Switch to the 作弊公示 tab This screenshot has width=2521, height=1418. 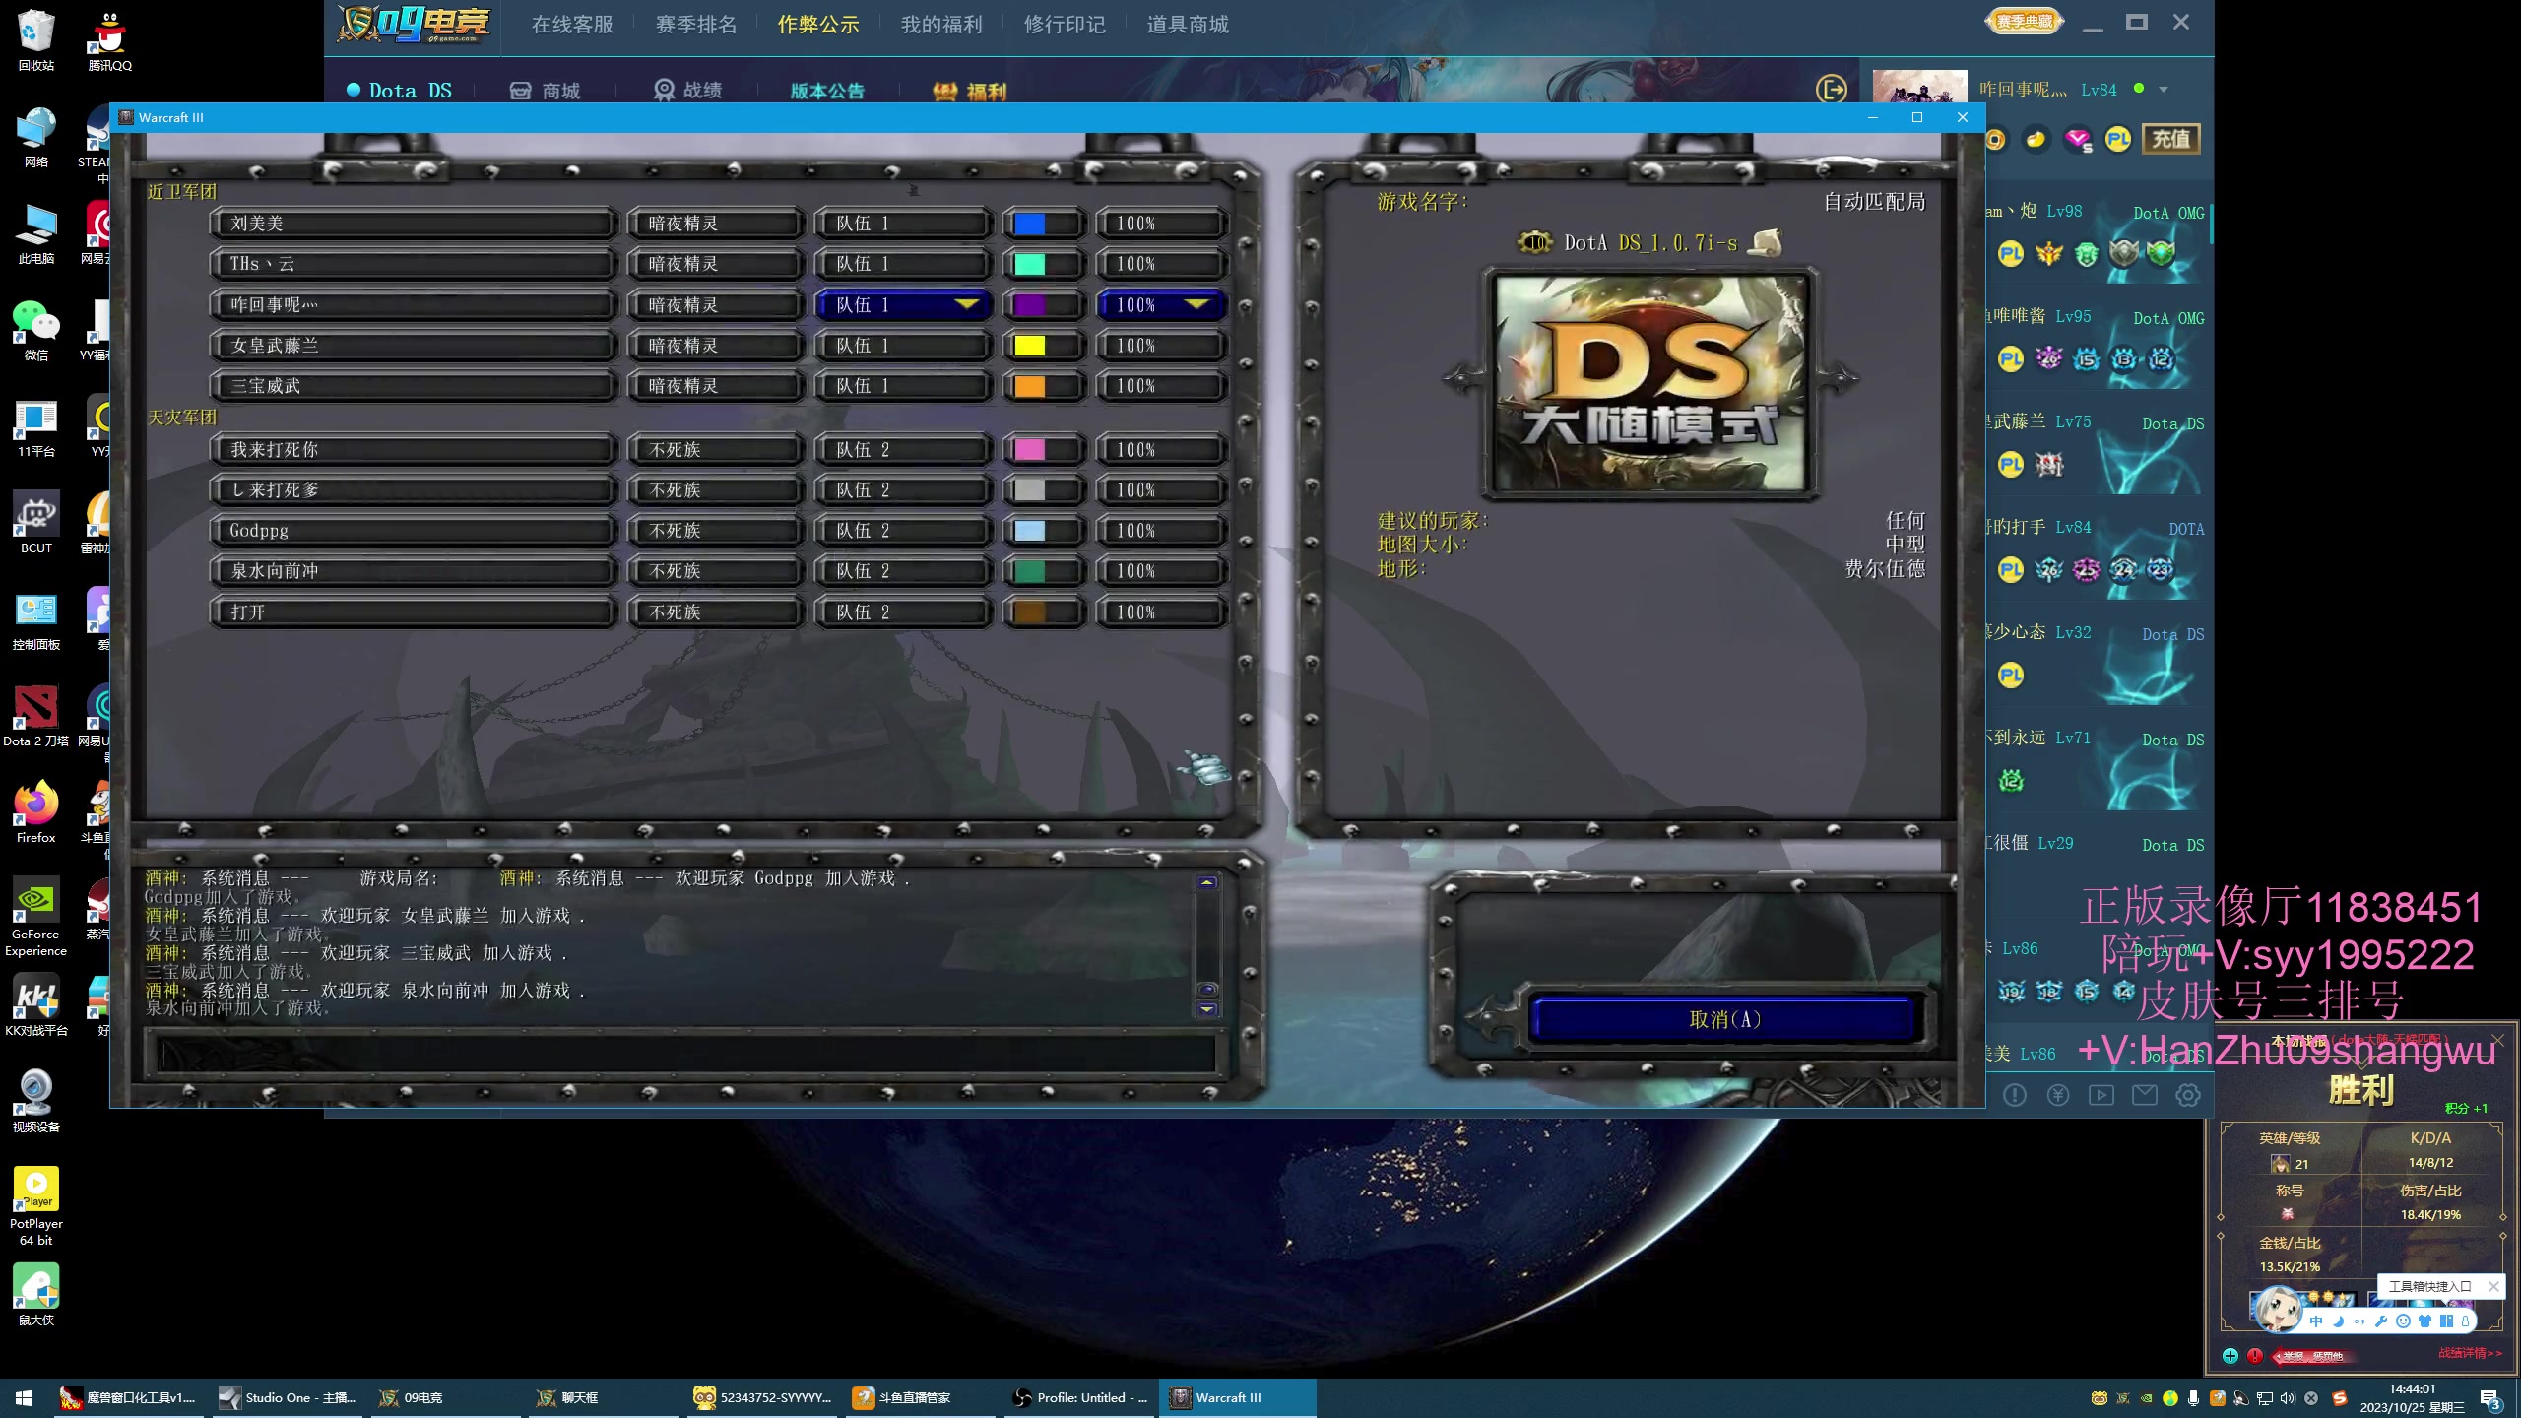pyautogui.click(x=818, y=25)
